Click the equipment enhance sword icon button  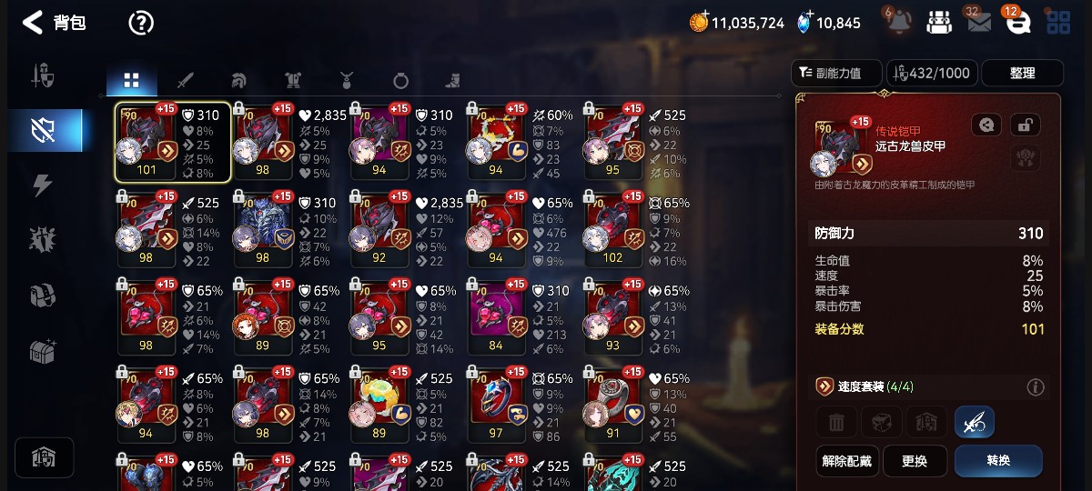pos(975,422)
